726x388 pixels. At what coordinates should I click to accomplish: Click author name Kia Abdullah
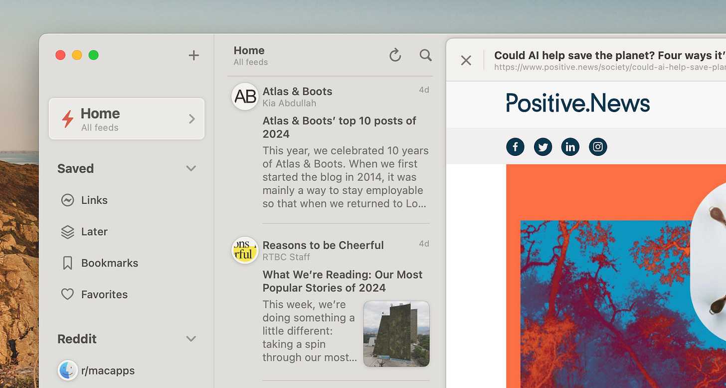289,103
